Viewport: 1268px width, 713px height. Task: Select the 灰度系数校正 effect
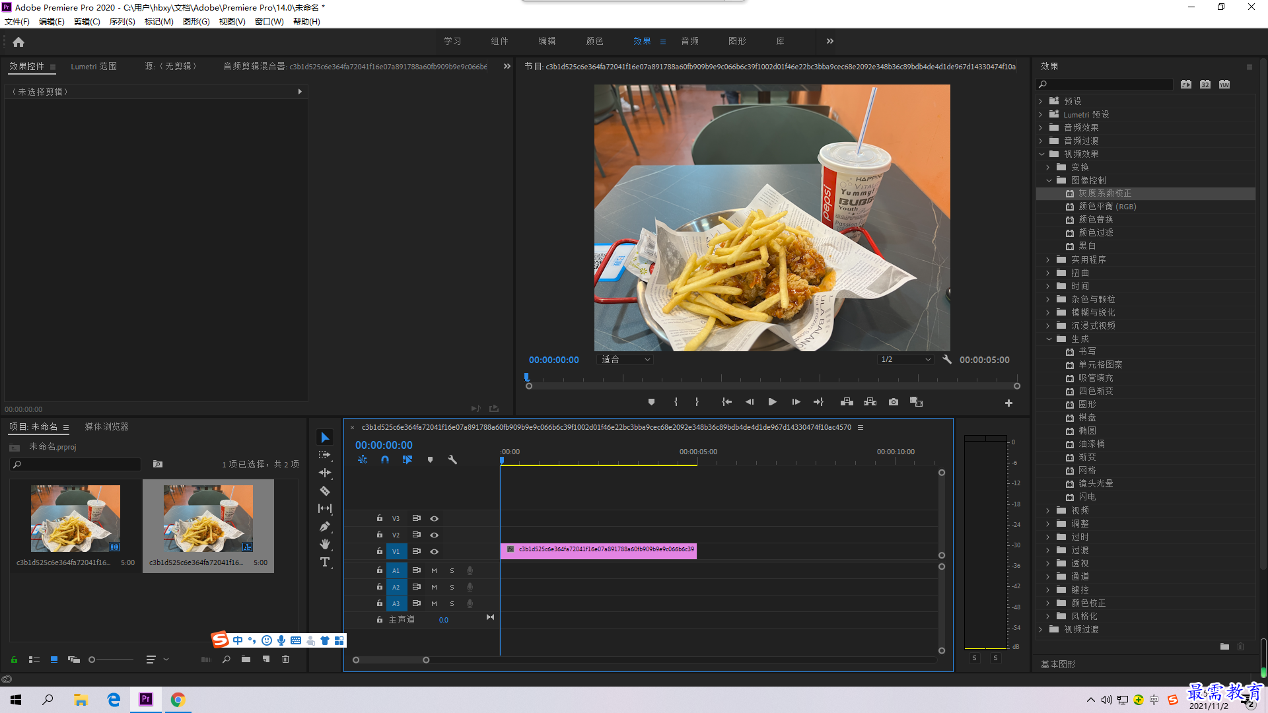click(x=1146, y=193)
